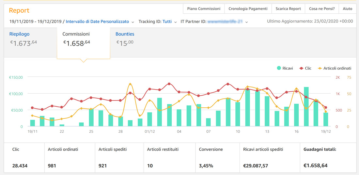Switch to the Riepilogo tab
The height and width of the screenshot is (175, 359).
click(20, 34)
